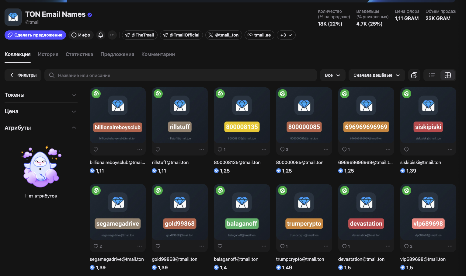Open the Комментарии tab
The image size is (466, 276).
158,54
